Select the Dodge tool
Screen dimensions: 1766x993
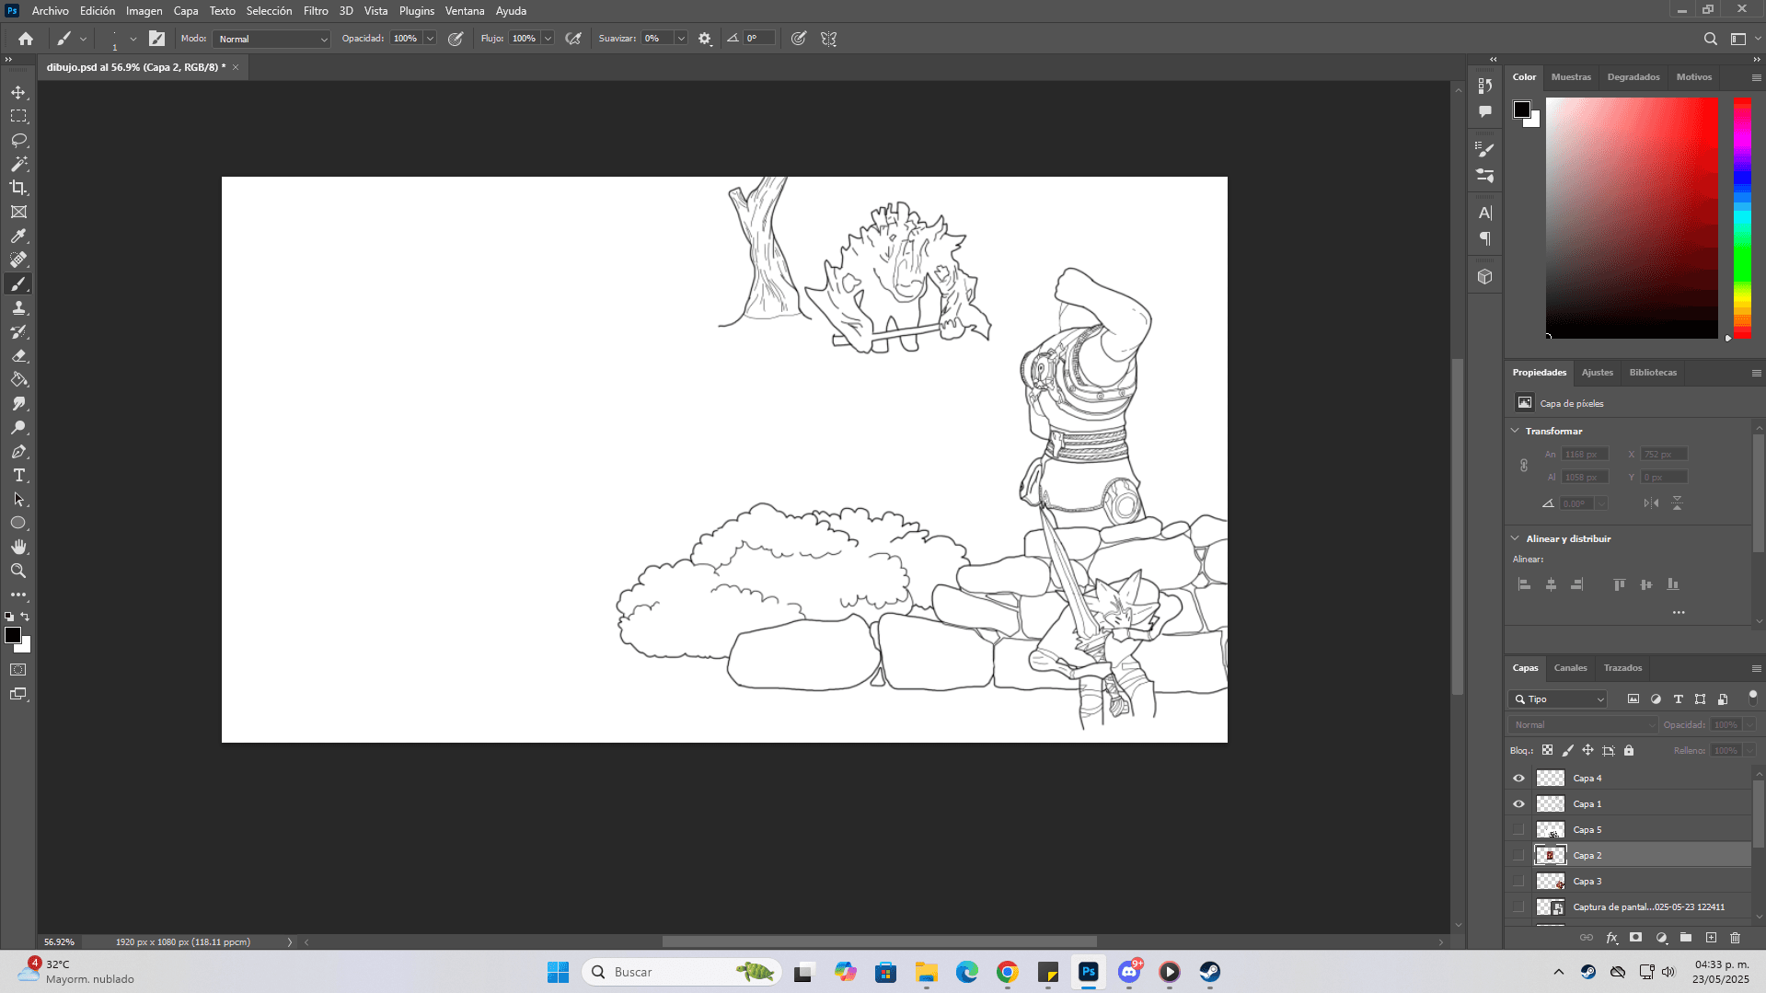(18, 427)
